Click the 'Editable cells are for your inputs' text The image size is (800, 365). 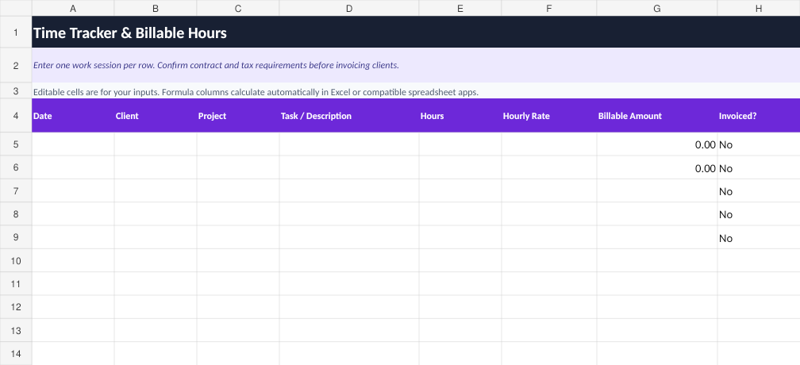(x=256, y=92)
